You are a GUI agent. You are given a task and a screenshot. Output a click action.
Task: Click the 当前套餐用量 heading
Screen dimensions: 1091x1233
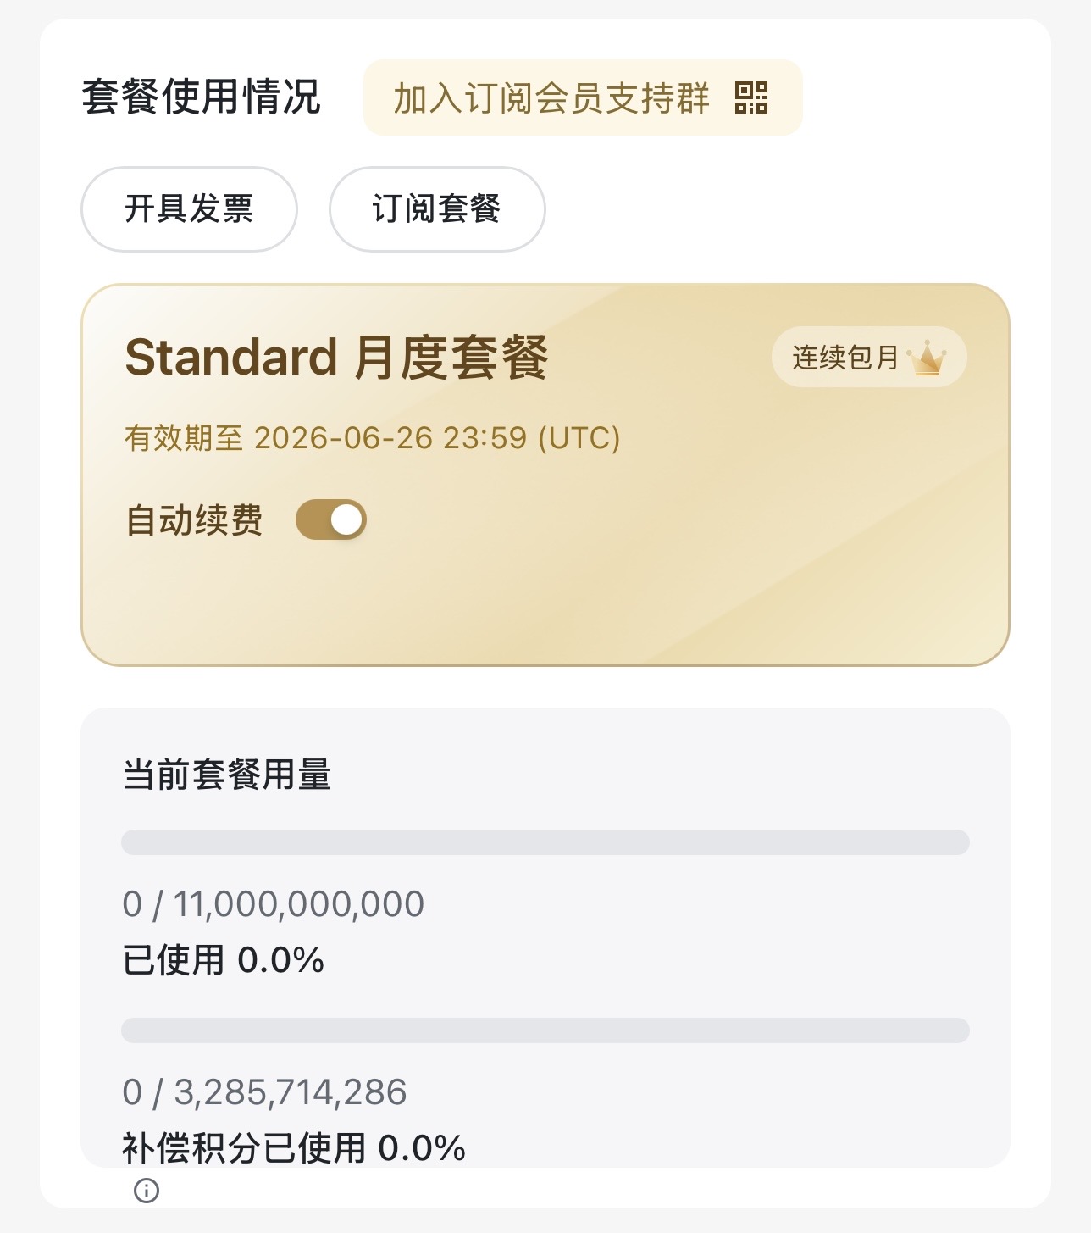227,775
